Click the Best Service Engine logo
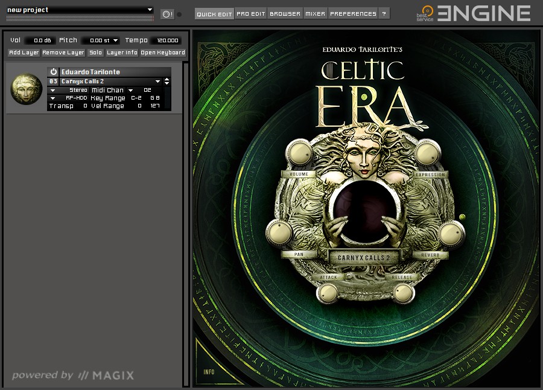Viewport: 543px width, 390px height. point(473,13)
